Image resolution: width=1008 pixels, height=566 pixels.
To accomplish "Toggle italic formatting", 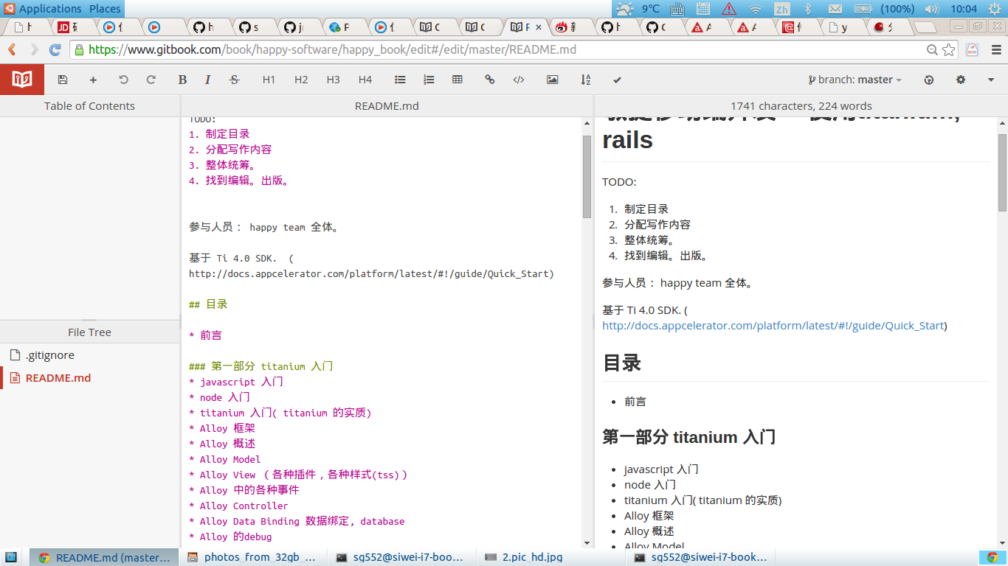I will [x=208, y=80].
